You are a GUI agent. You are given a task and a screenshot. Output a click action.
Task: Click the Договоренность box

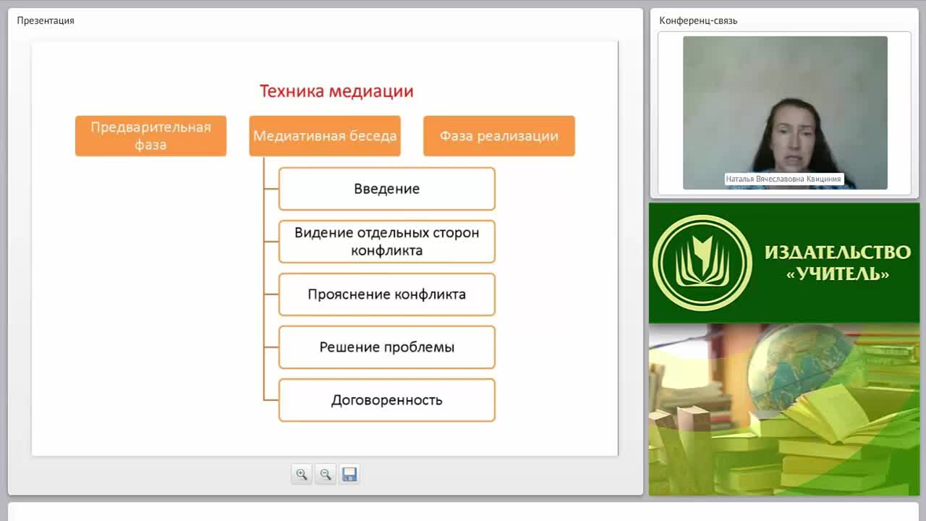(x=387, y=400)
